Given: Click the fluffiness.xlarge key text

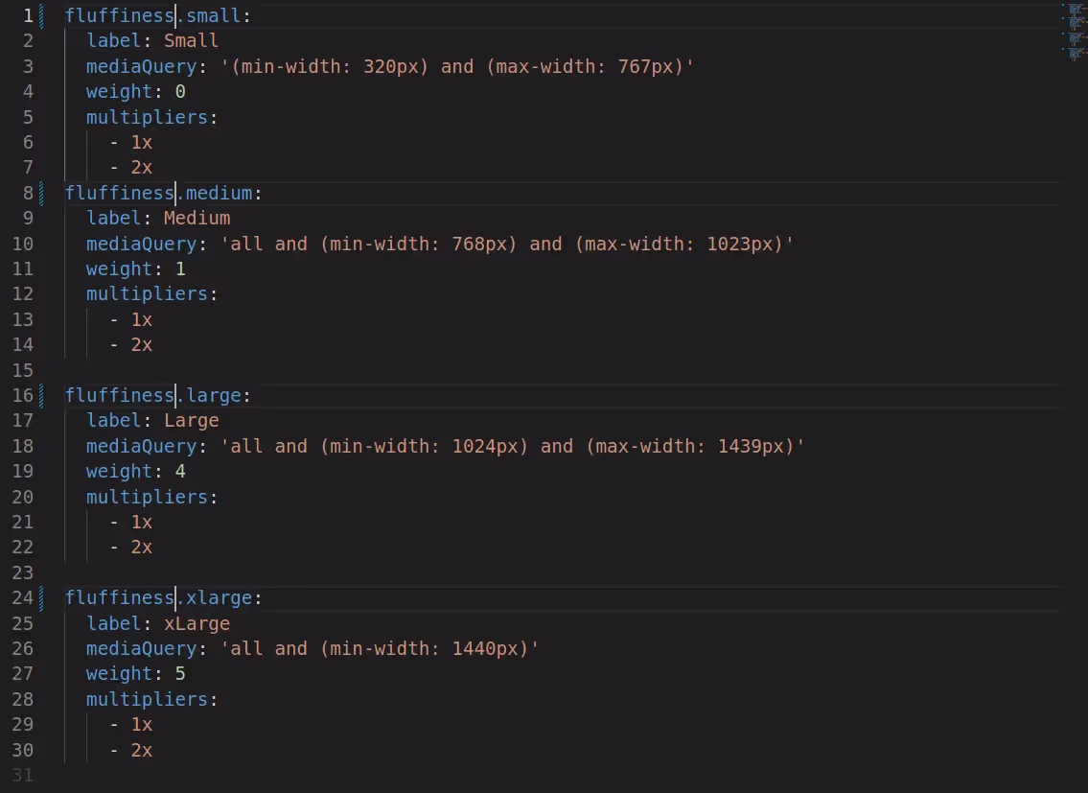Looking at the screenshot, I should point(158,598).
